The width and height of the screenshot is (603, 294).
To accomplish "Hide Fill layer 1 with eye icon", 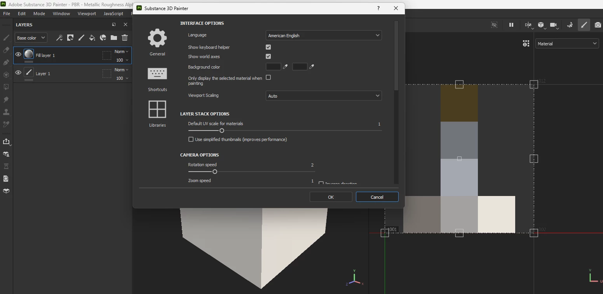I will click(x=18, y=55).
